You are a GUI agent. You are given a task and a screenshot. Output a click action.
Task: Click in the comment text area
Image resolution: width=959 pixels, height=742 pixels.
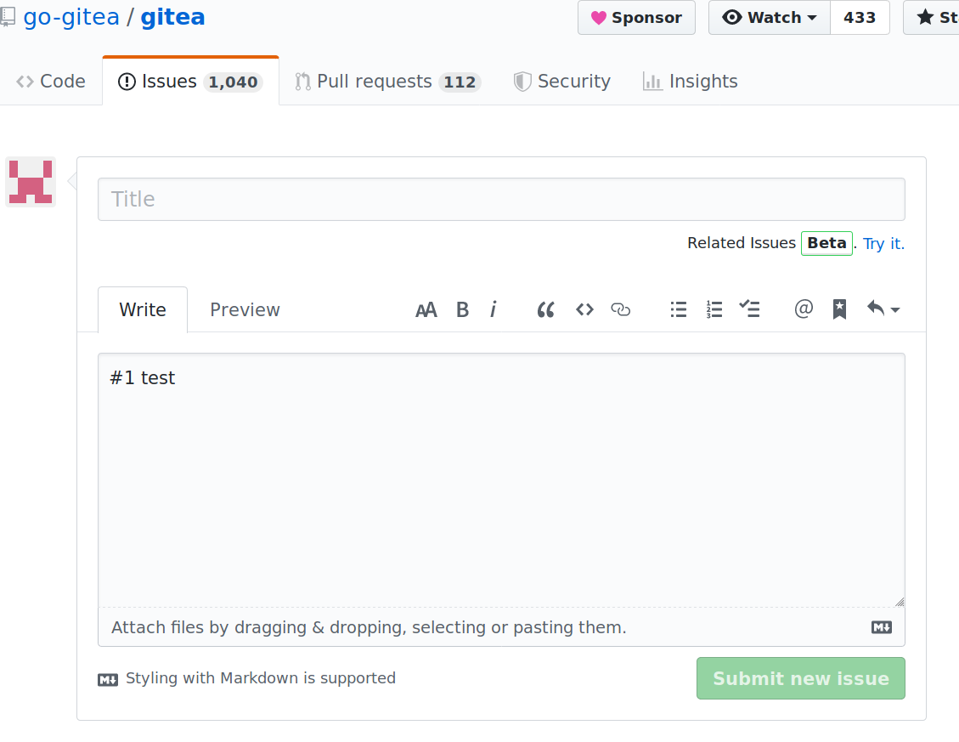pos(501,480)
